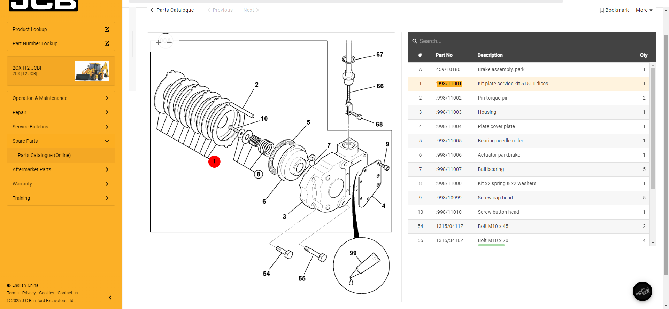669x309 pixels.
Task: Zoom in the diagram with plus icon
Action: 158,43
